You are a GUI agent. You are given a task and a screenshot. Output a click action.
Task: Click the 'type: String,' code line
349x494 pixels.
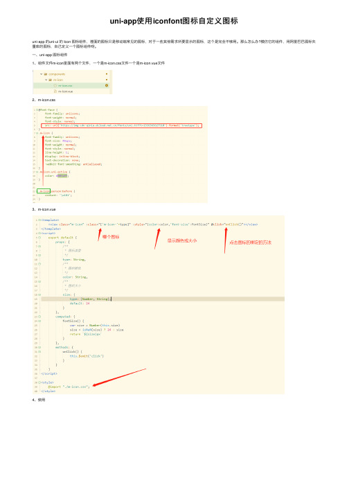[74, 260]
